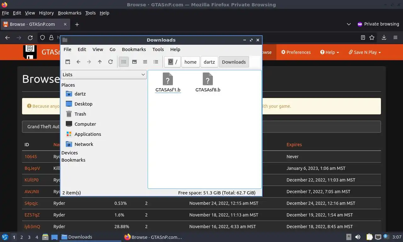Open the clipboard manager tray icon
The width and height of the screenshot is (403, 242).
tap(369, 237)
